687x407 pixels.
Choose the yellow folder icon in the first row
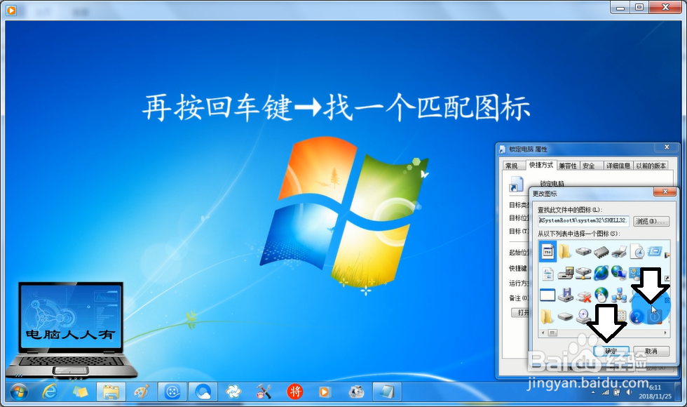(565, 252)
